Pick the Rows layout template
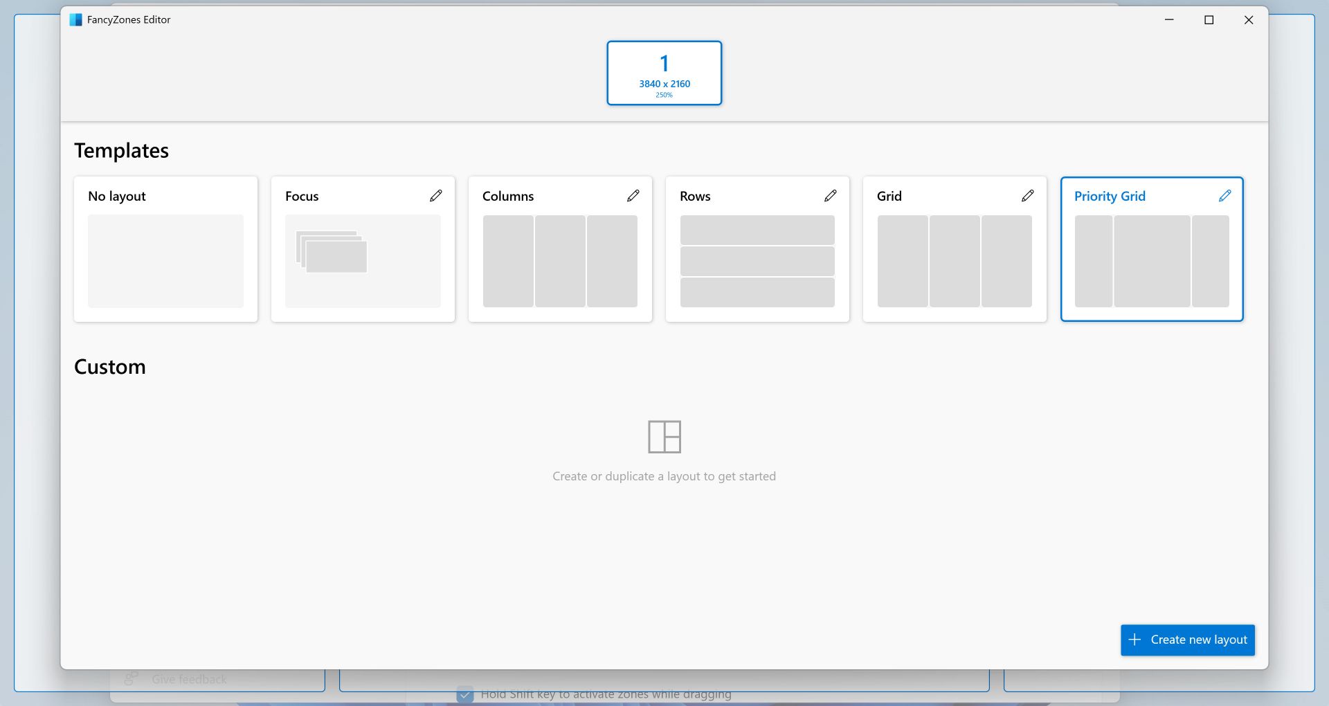The image size is (1329, 706). [x=757, y=261]
